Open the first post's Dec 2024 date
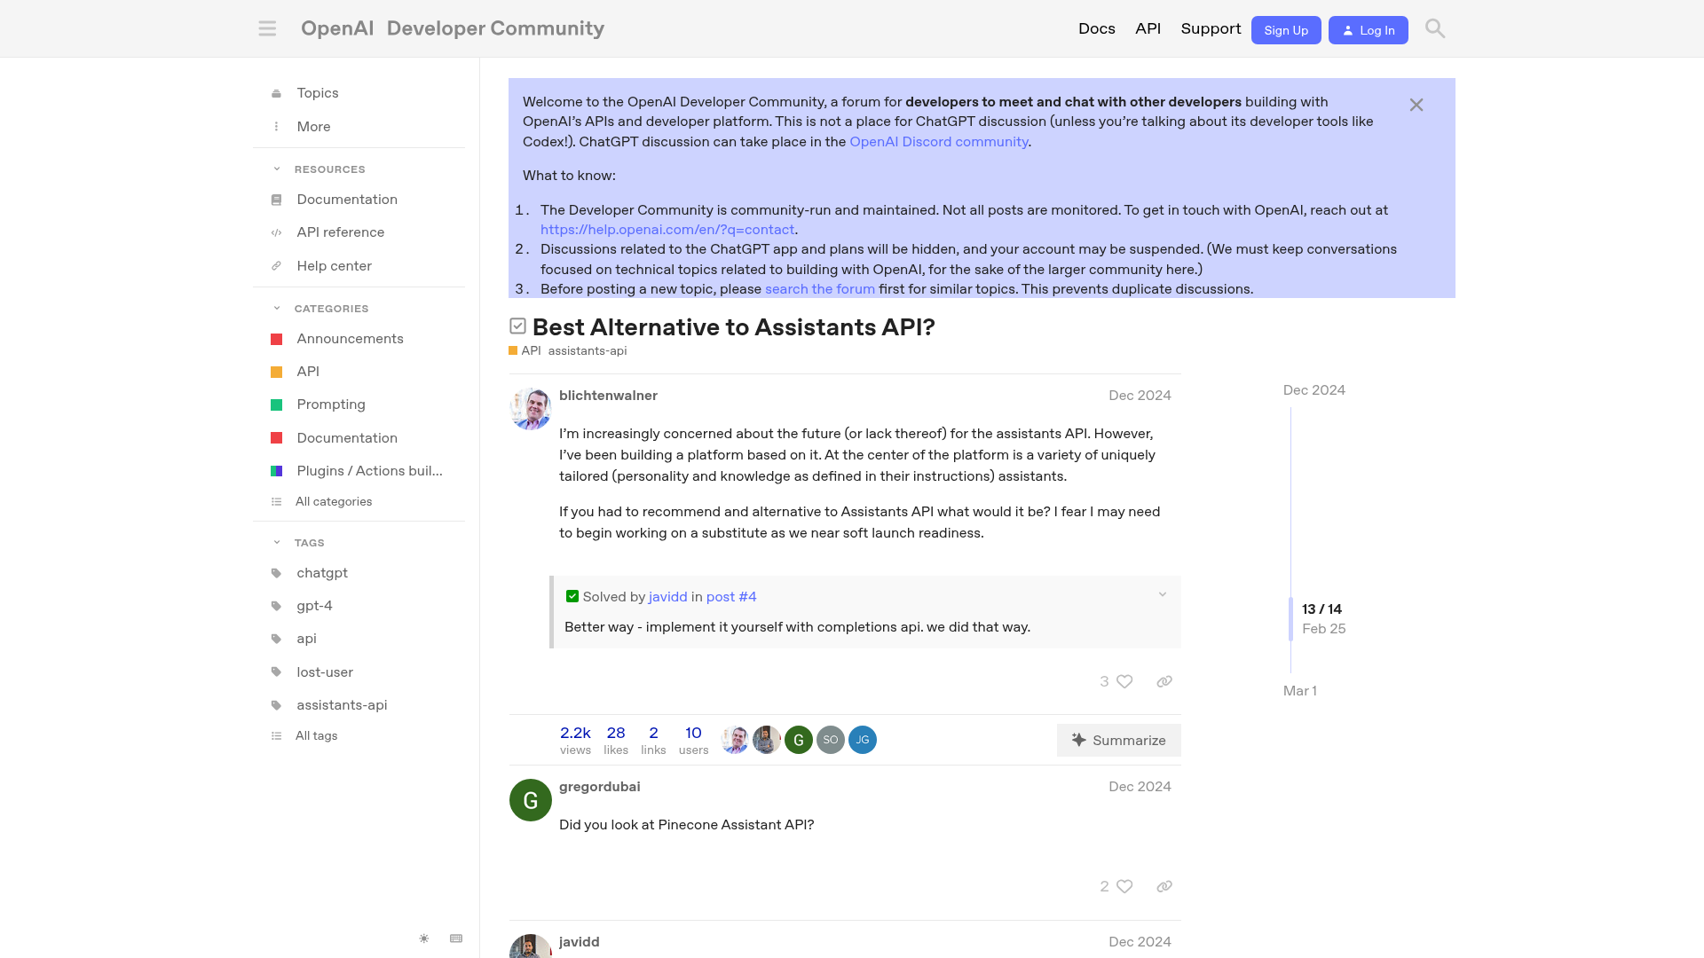This screenshot has width=1704, height=958. point(1140,396)
